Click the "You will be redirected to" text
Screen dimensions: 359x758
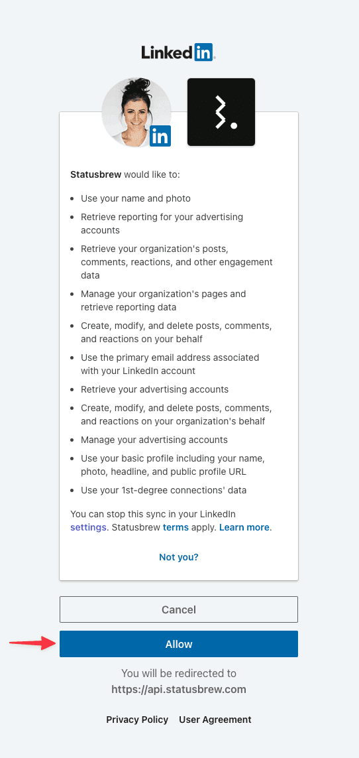click(179, 673)
